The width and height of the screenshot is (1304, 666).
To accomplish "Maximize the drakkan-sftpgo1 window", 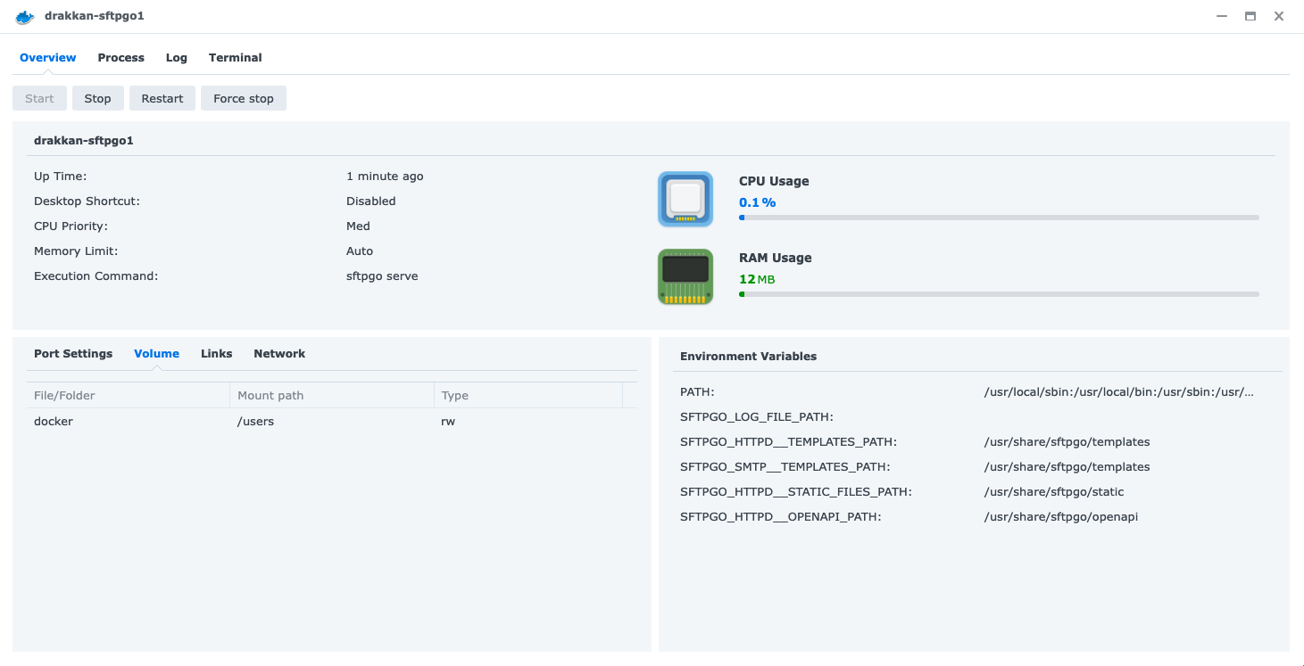I will tap(1250, 16).
